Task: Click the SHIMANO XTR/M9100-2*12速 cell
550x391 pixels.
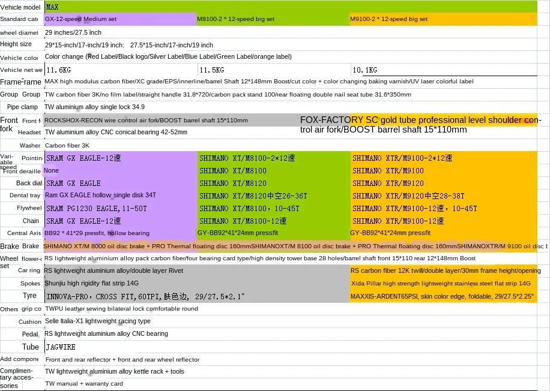Action: click(444, 158)
